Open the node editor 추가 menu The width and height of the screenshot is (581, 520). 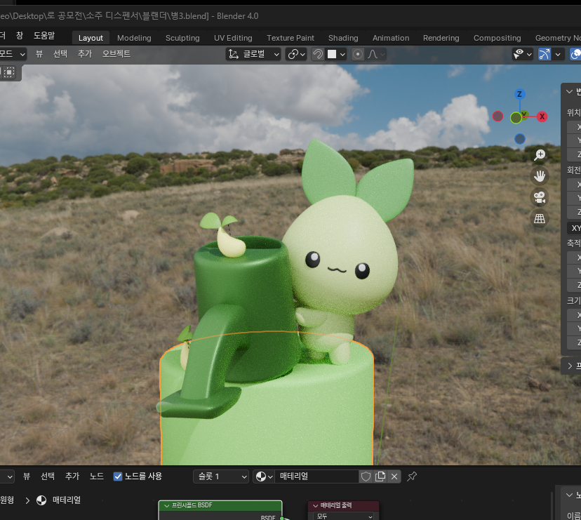tap(72, 476)
